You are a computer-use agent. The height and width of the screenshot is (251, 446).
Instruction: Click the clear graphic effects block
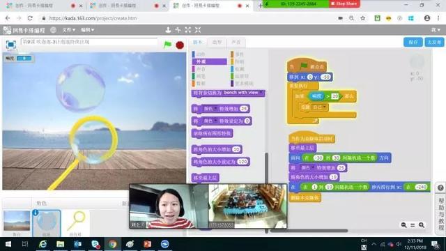[212, 133]
